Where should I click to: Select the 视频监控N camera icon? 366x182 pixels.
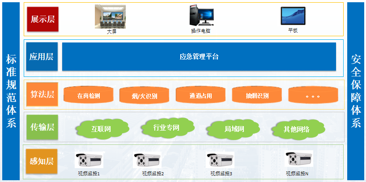tap(298, 161)
